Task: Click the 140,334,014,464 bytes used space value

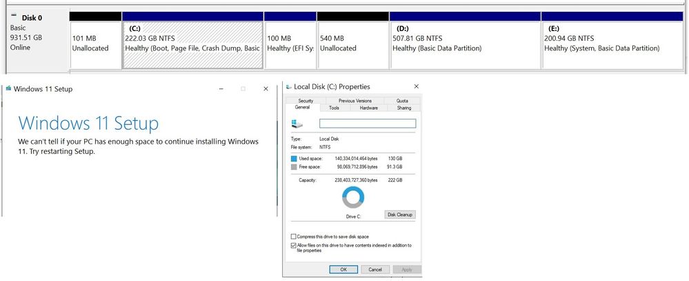Action: [356, 158]
